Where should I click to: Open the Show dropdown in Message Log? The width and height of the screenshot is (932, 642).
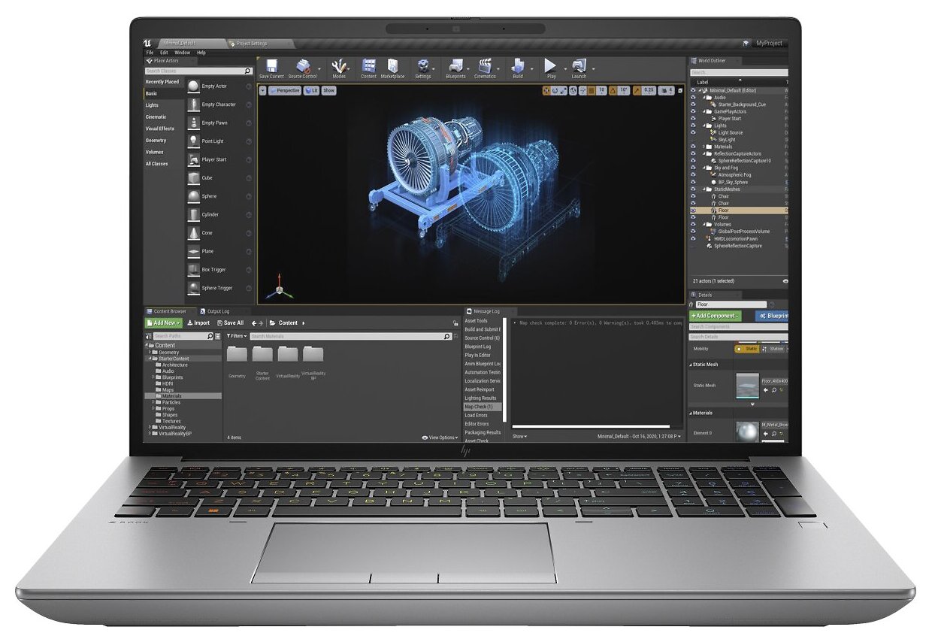click(x=520, y=437)
